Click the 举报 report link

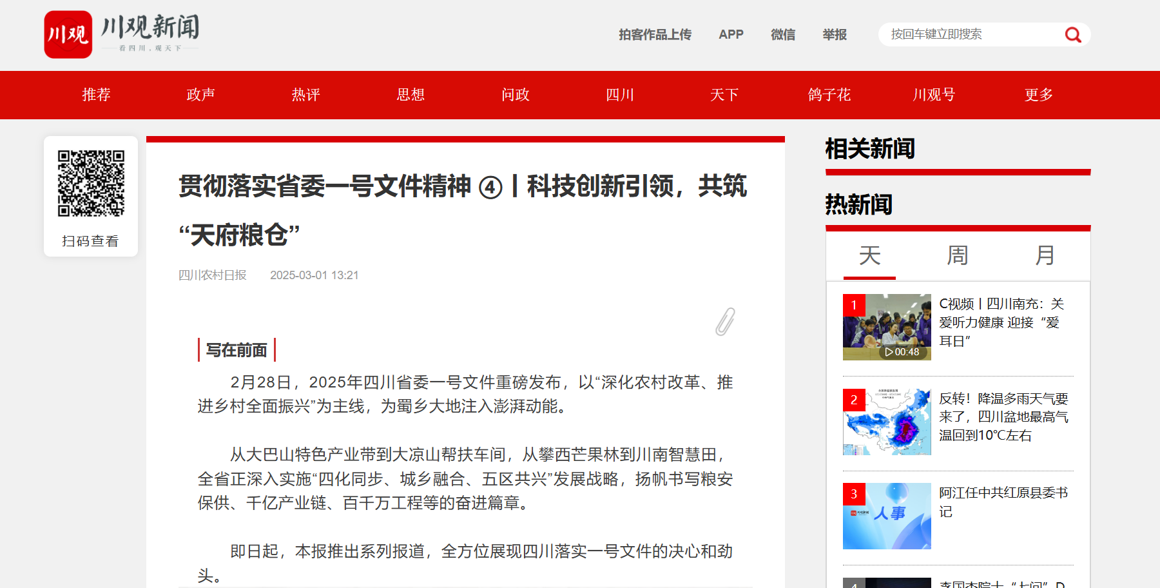[x=835, y=35]
